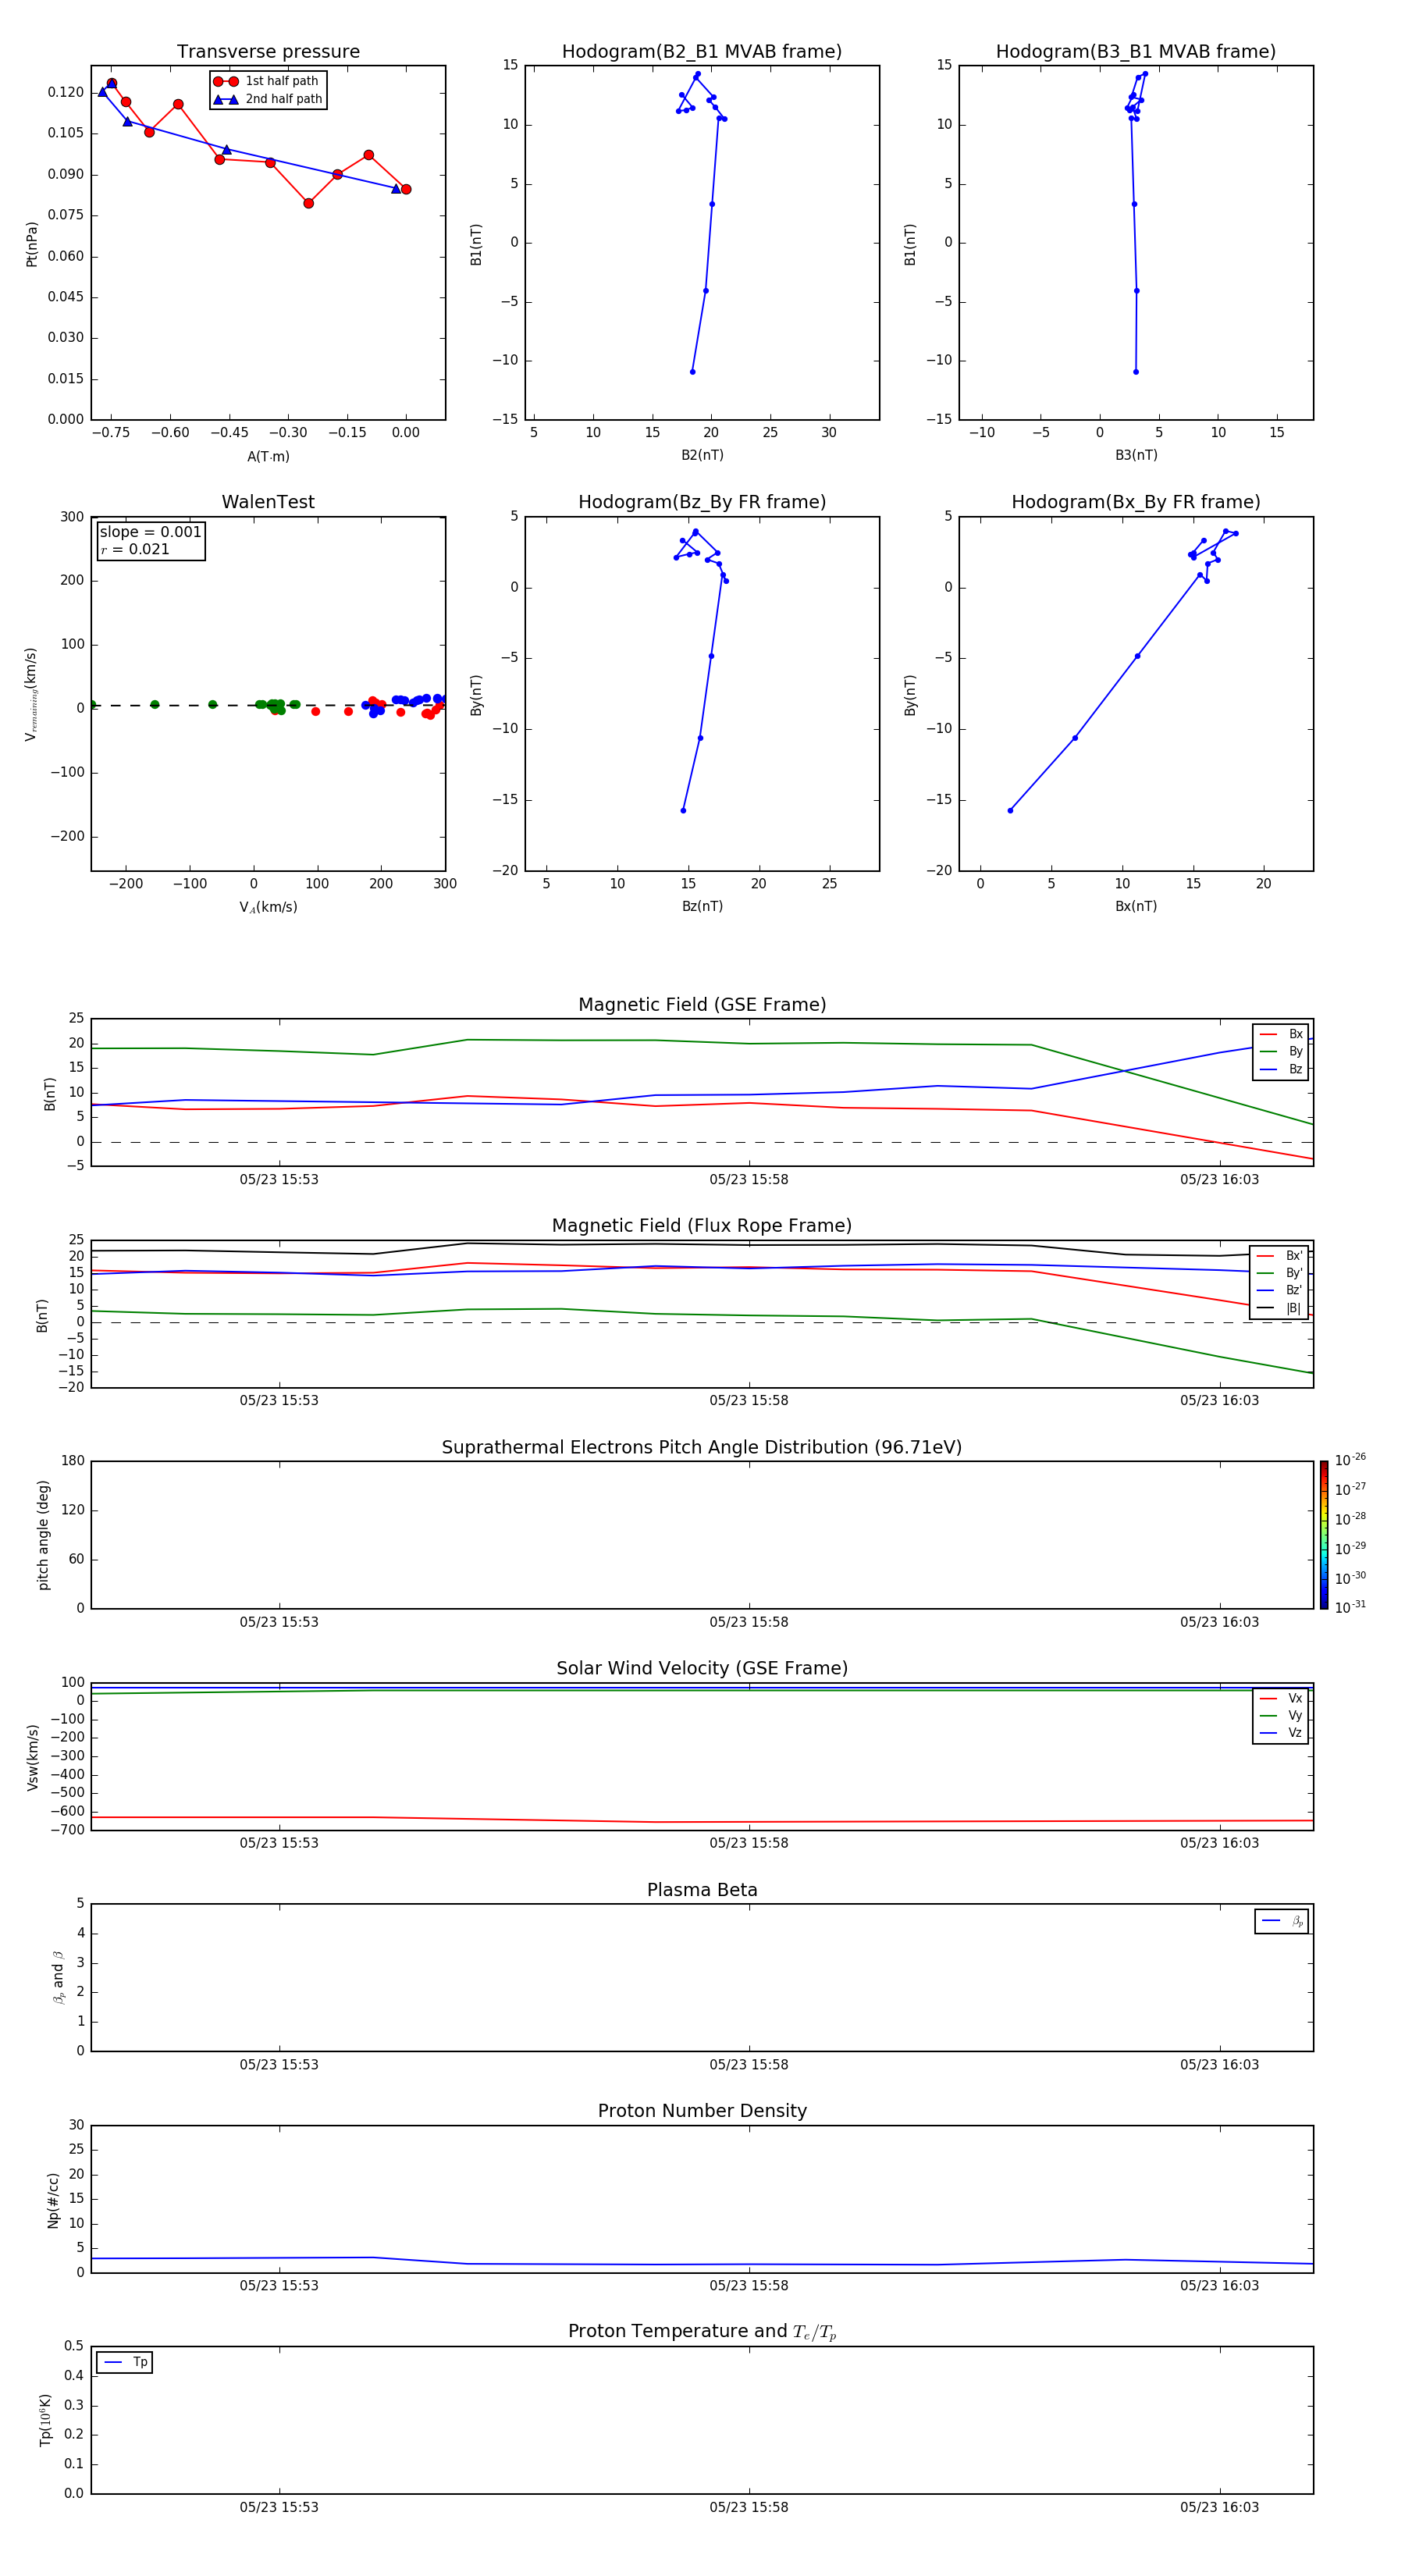Select the Bx entry in GSE magnetic field legend
The width and height of the screenshot is (1405, 2576).
point(1281,1034)
